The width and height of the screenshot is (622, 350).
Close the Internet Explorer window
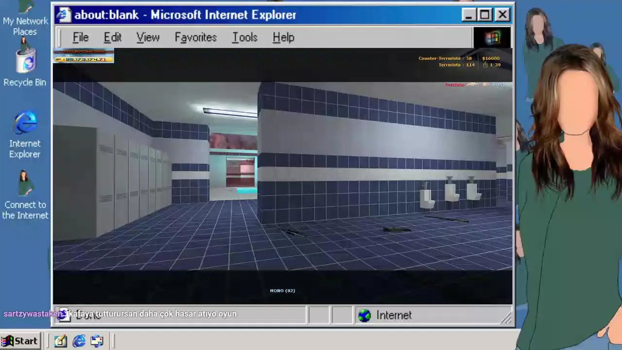(502, 15)
